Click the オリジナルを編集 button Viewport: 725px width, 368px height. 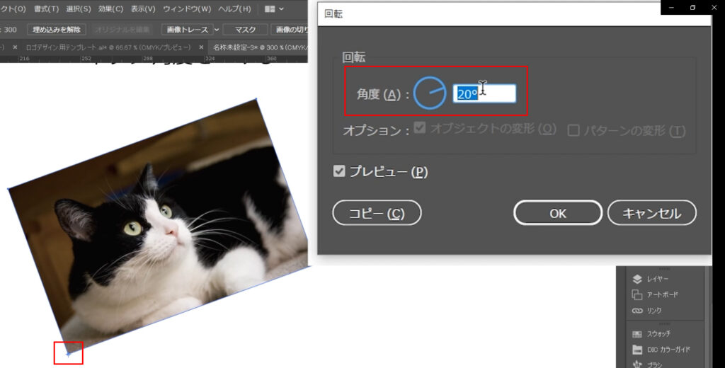coord(122,30)
